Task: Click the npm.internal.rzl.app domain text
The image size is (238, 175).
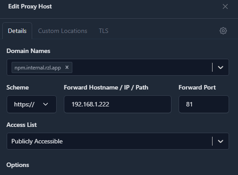Action: point(38,68)
